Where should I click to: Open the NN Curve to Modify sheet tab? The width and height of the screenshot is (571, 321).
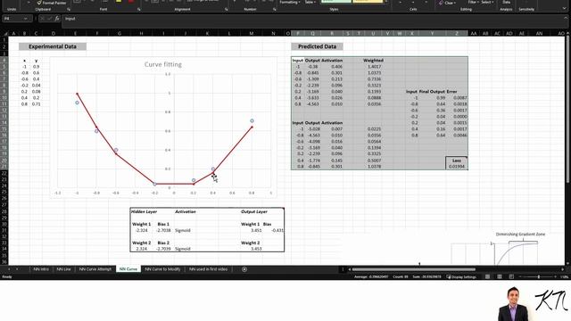[x=162, y=269]
